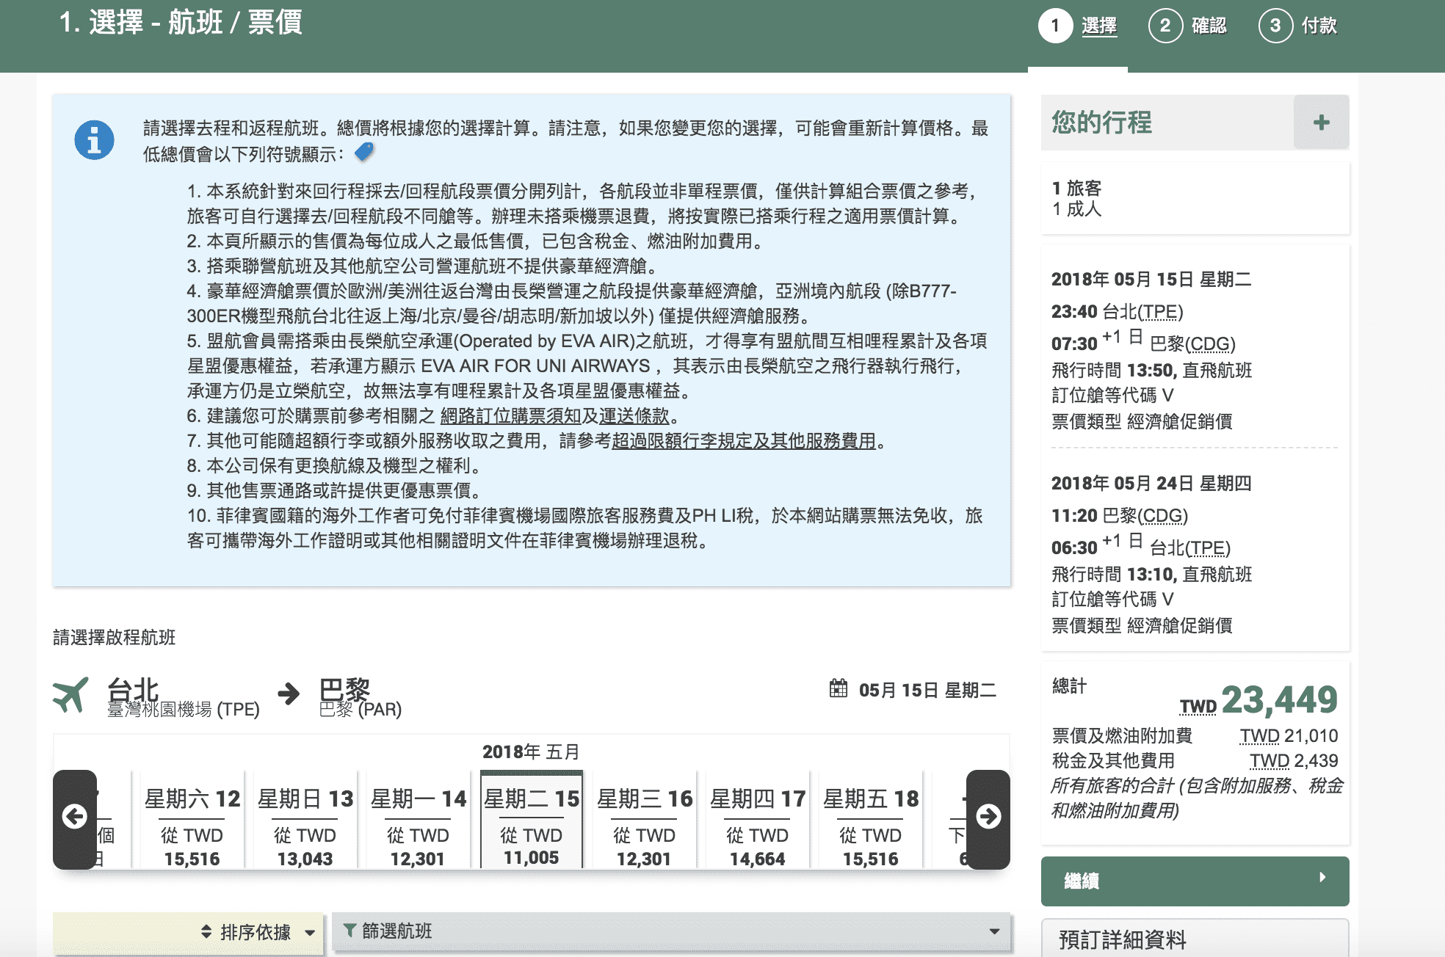Show later dates with right arrow
The width and height of the screenshot is (1445, 957).
988,817
